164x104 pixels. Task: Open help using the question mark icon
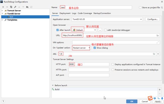(x=3, y=101)
